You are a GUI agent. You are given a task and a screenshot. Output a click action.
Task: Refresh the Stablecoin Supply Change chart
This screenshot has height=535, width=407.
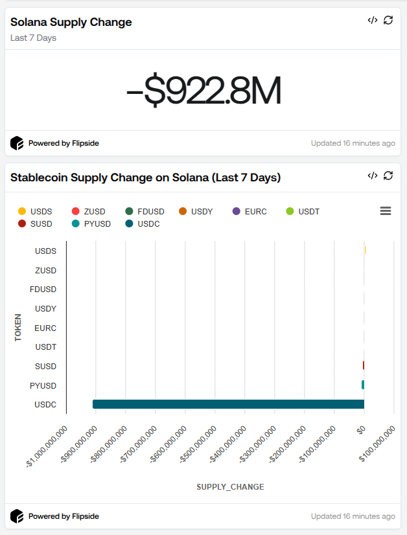pos(388,176)
